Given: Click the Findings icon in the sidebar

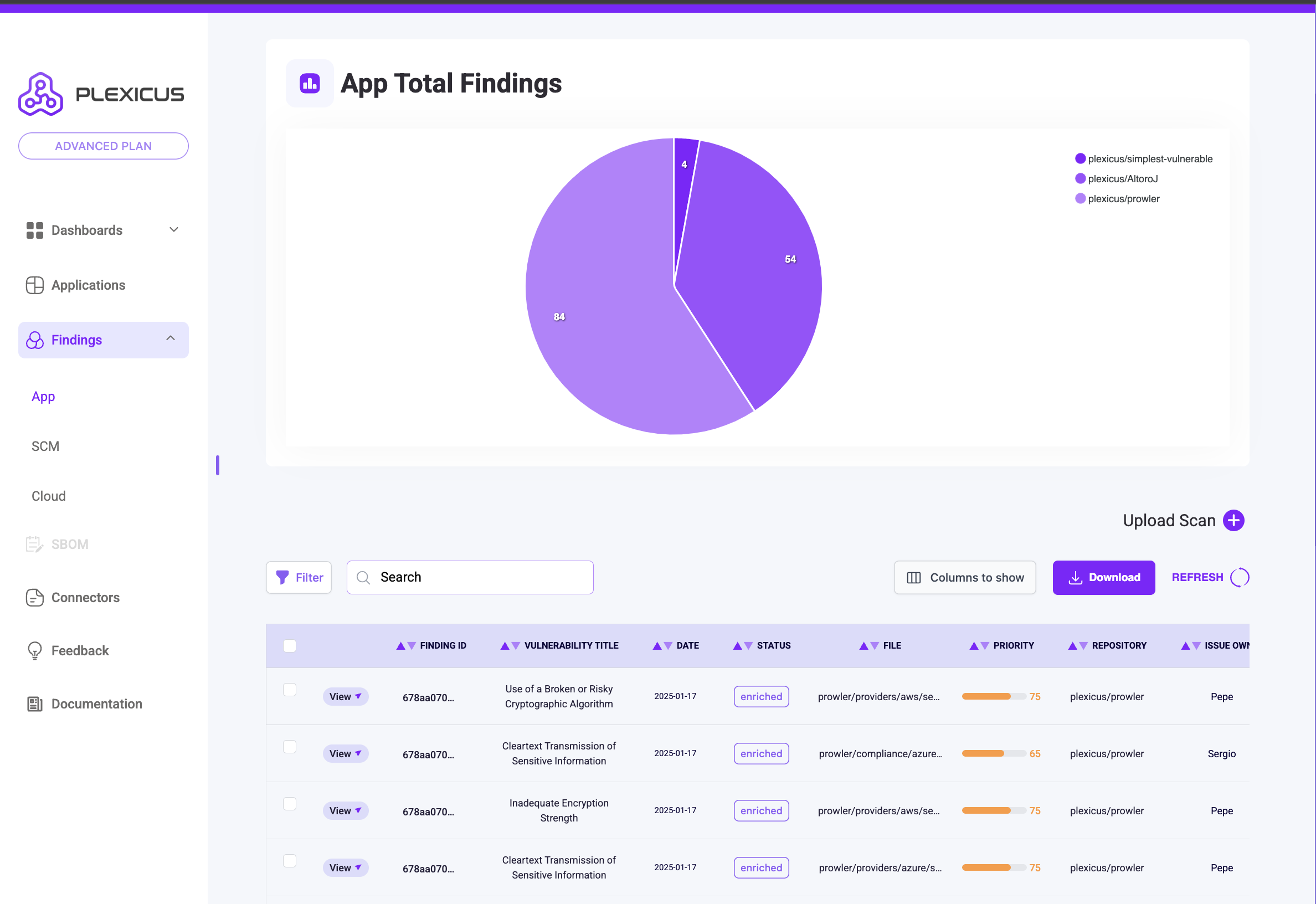Looking at the screenshot, I should pos(34,340).
